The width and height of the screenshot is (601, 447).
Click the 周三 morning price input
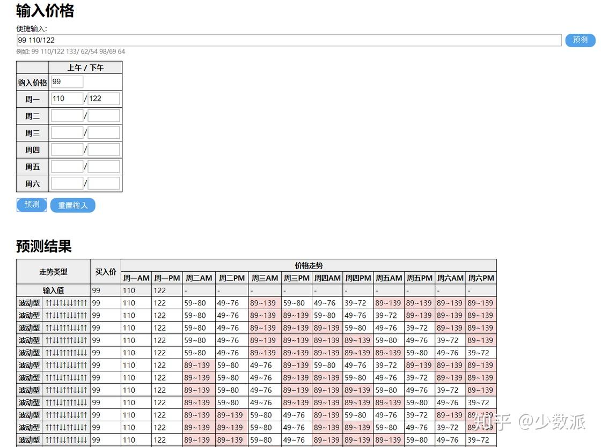(x=67, y=133)
